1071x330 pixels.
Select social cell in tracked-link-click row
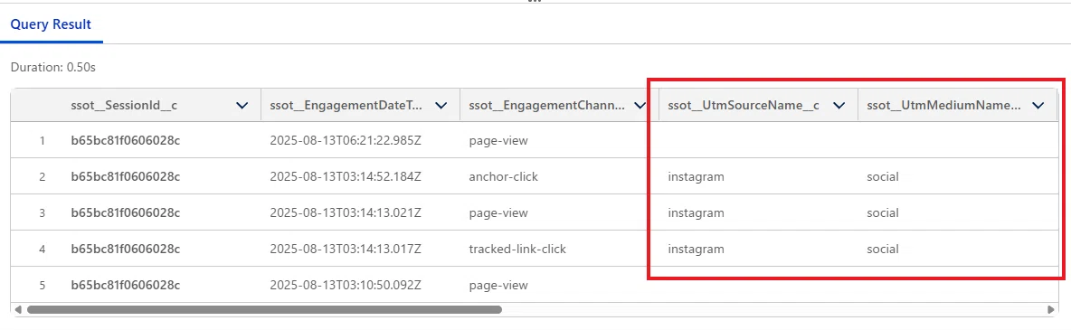click(x=883, y=249)
